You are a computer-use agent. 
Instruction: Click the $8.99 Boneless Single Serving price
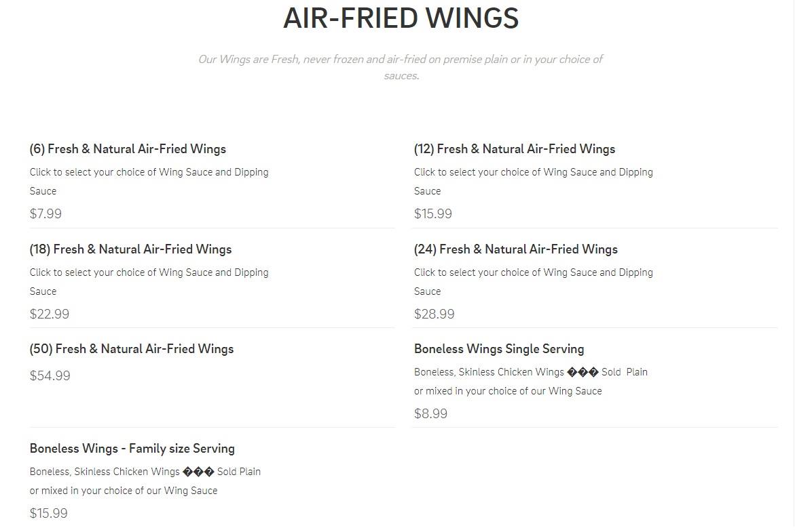tap(430, 414)
